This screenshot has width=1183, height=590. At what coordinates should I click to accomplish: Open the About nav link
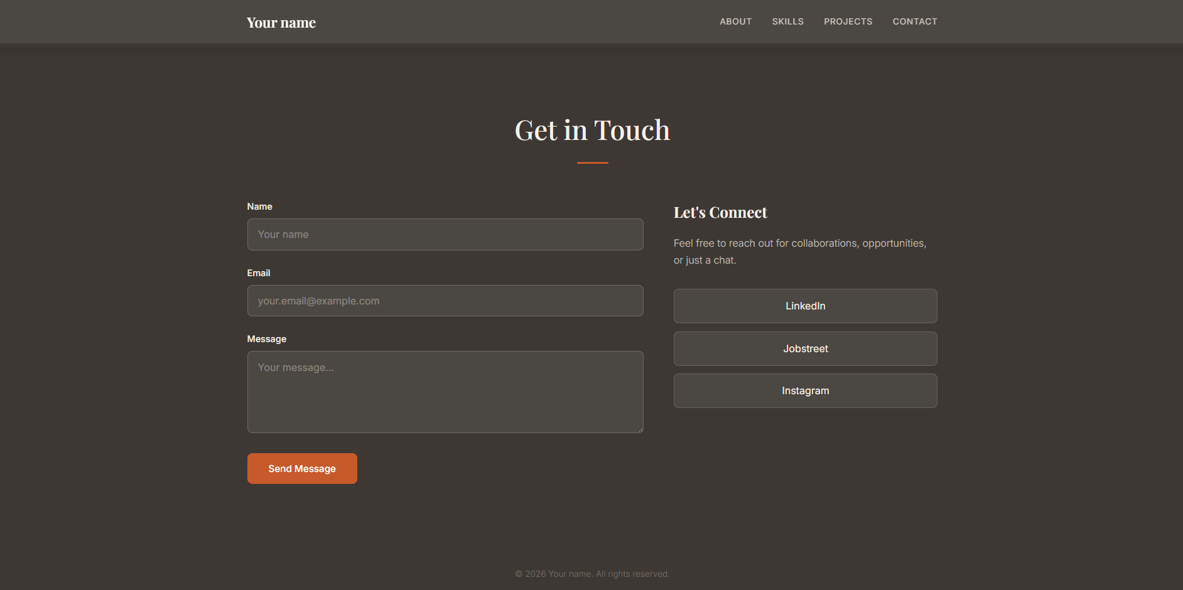(x=735, y=21)
